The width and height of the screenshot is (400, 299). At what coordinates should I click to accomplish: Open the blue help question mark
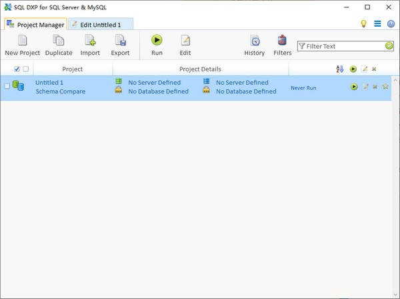coord(391,23)
